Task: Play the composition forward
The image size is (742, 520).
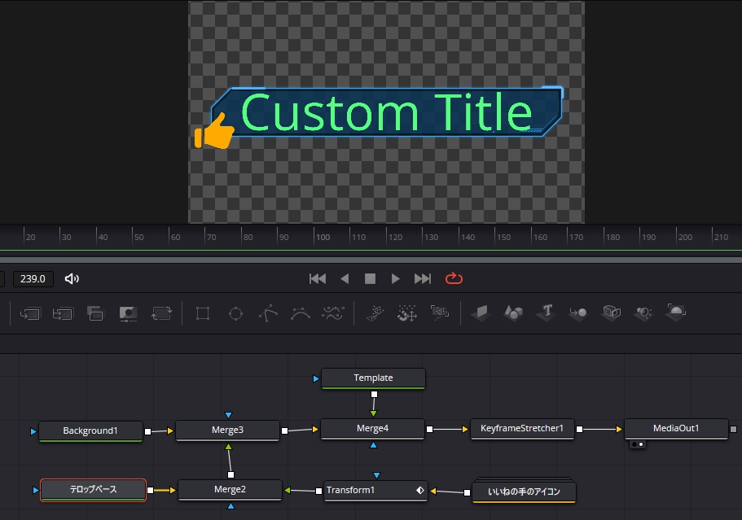Action: (396, 279)
